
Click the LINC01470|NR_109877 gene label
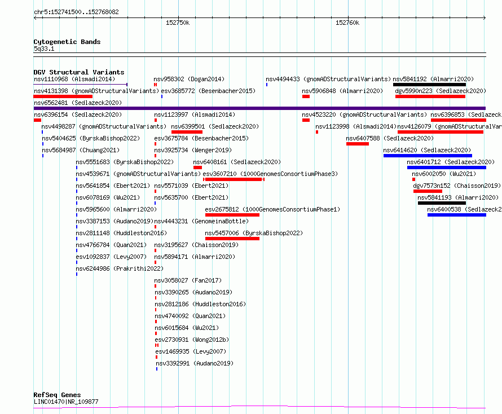point(66,402)
